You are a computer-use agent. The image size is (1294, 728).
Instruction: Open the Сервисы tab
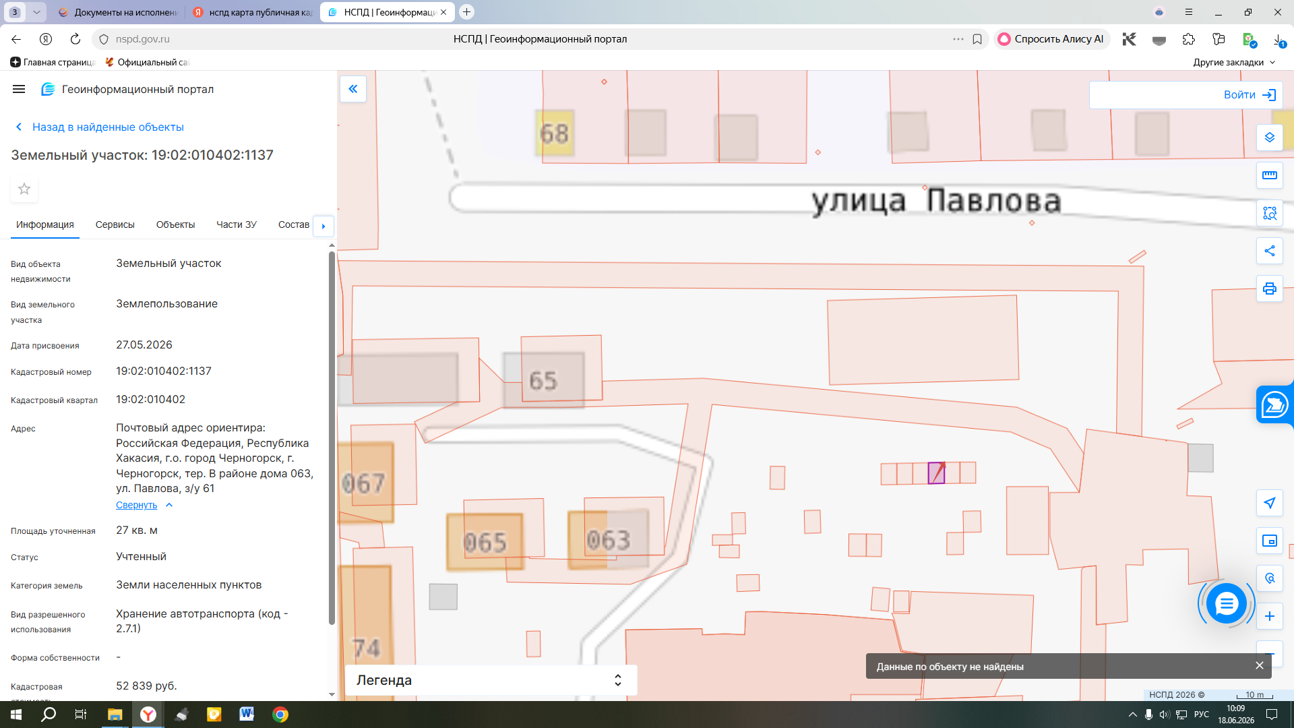[115, 224]
